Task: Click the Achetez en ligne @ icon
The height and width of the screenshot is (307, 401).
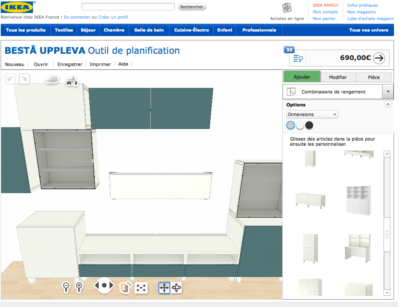Action: pyautogui.click(x=287, y=8)
